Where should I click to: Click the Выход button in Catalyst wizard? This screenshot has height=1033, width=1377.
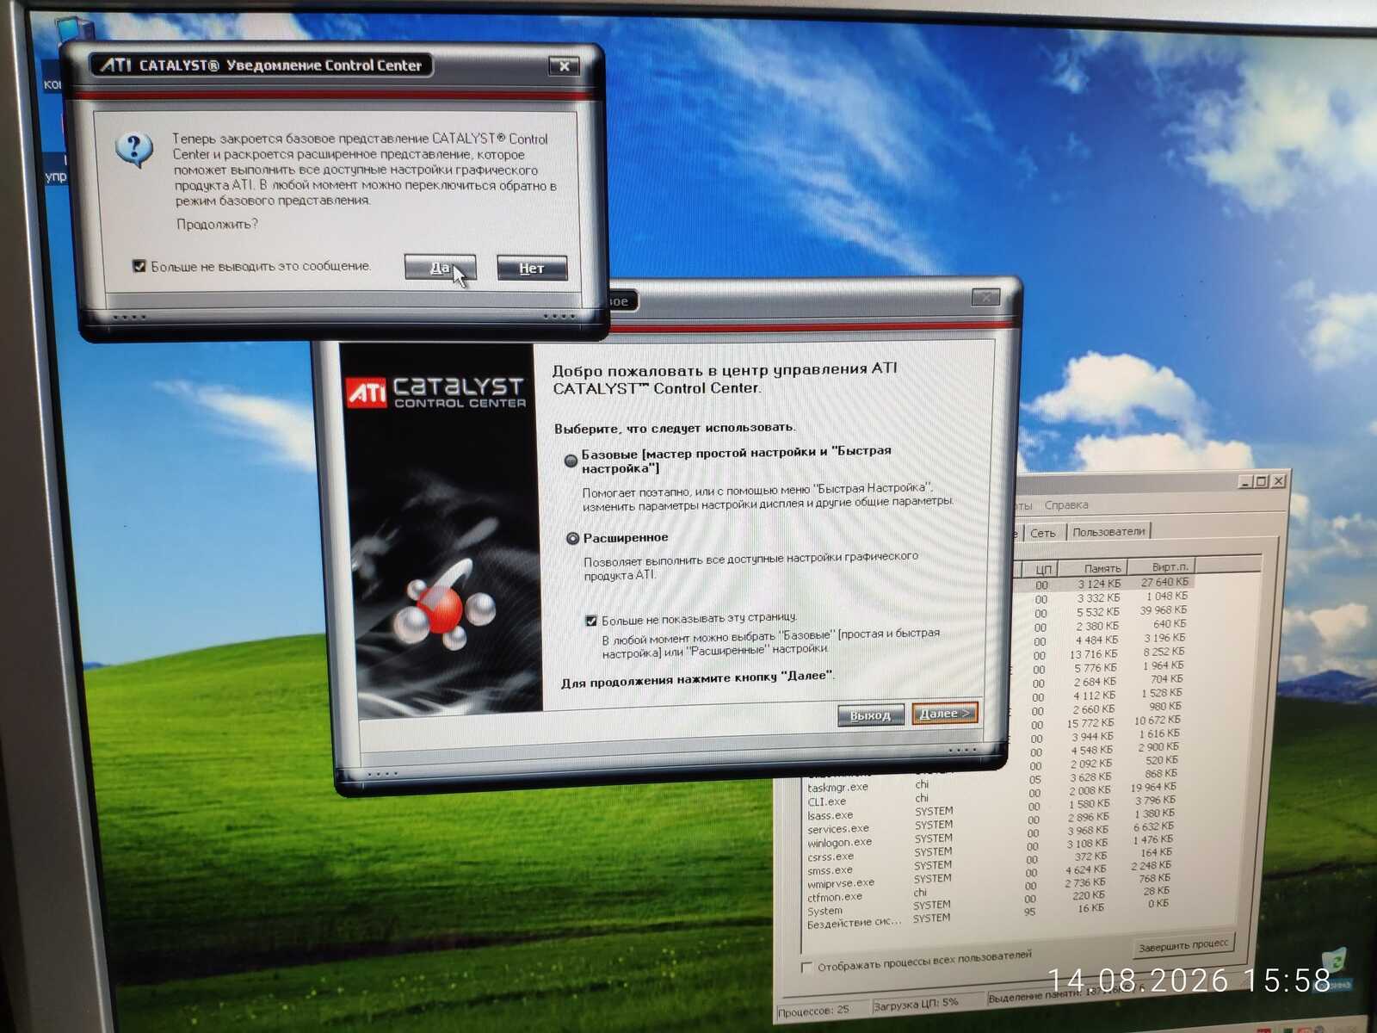tap(870, 715)
